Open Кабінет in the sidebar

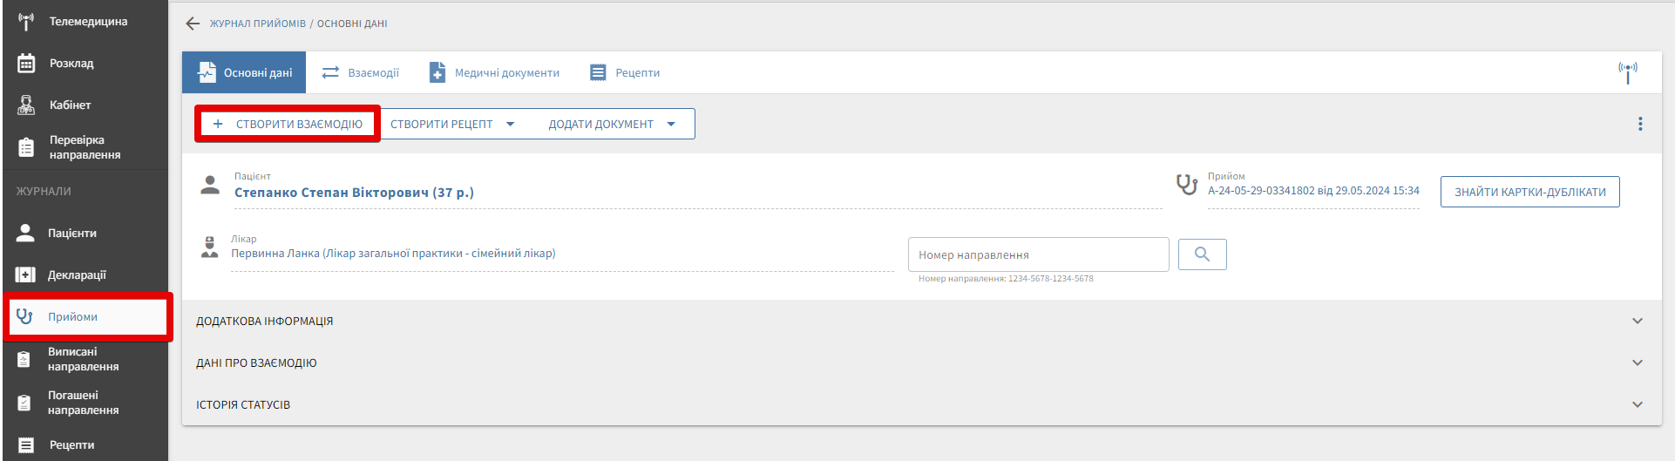pos(70,105)
